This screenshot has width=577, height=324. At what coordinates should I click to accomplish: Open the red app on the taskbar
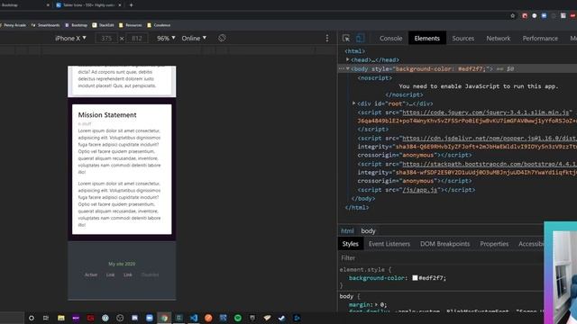pos(90,318)
